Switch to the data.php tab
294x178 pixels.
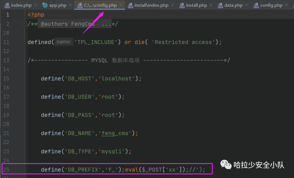click(233, 5)
